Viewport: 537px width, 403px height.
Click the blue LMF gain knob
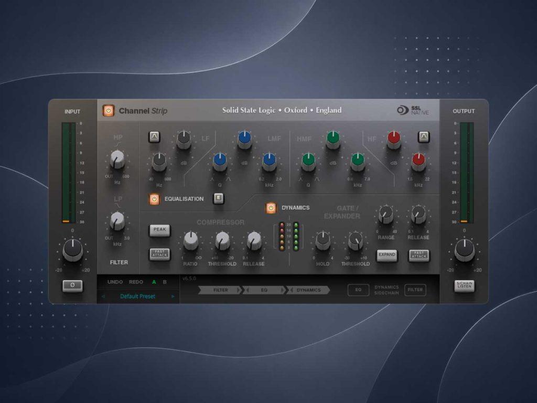pos(244,140)
